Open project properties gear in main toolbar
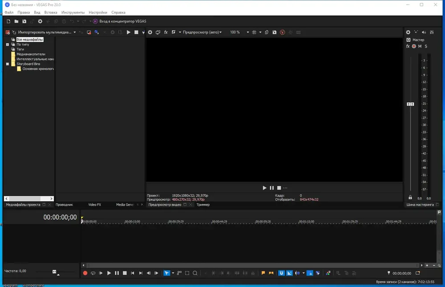Screen dimensions: 445x287 (40, 21)
